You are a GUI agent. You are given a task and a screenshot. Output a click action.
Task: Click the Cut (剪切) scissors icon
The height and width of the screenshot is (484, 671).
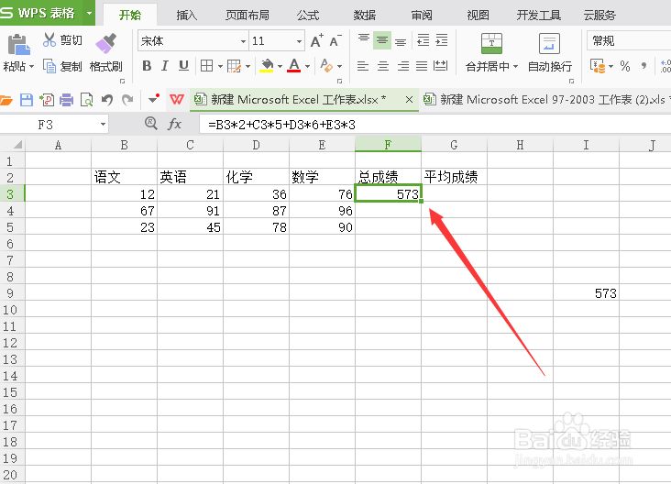coord(49,39)
